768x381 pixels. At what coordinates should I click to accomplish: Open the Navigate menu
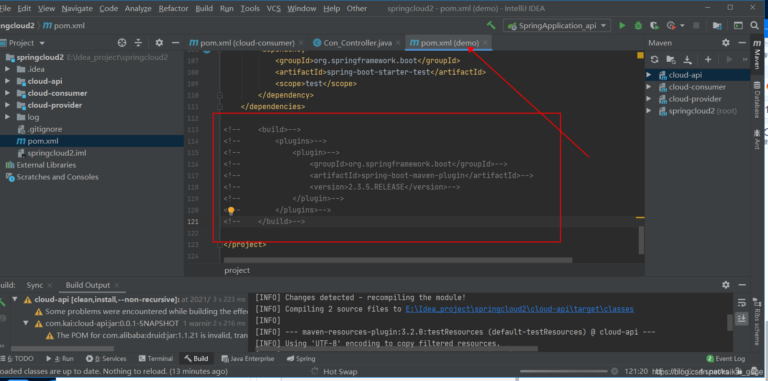pos(77,8)
